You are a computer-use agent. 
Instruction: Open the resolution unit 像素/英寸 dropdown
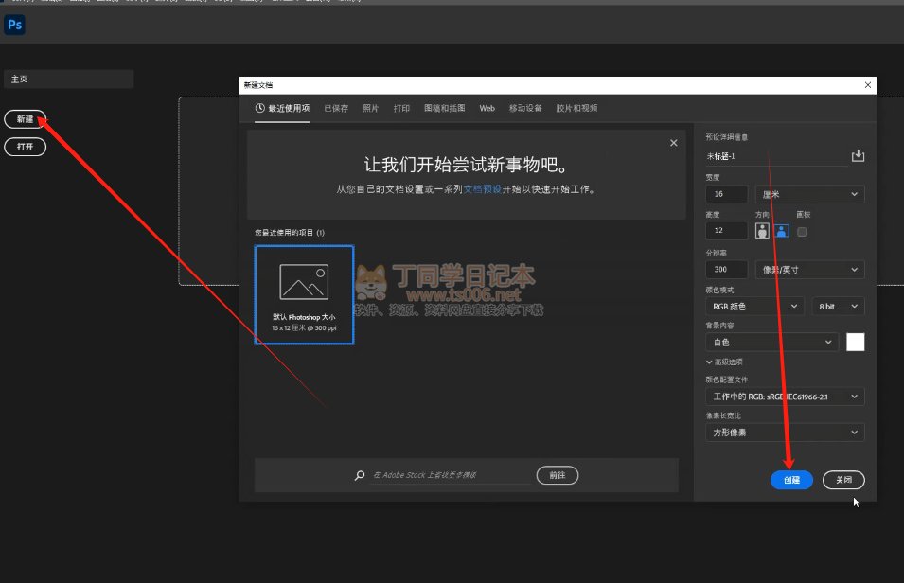click(x=809, y=270)
